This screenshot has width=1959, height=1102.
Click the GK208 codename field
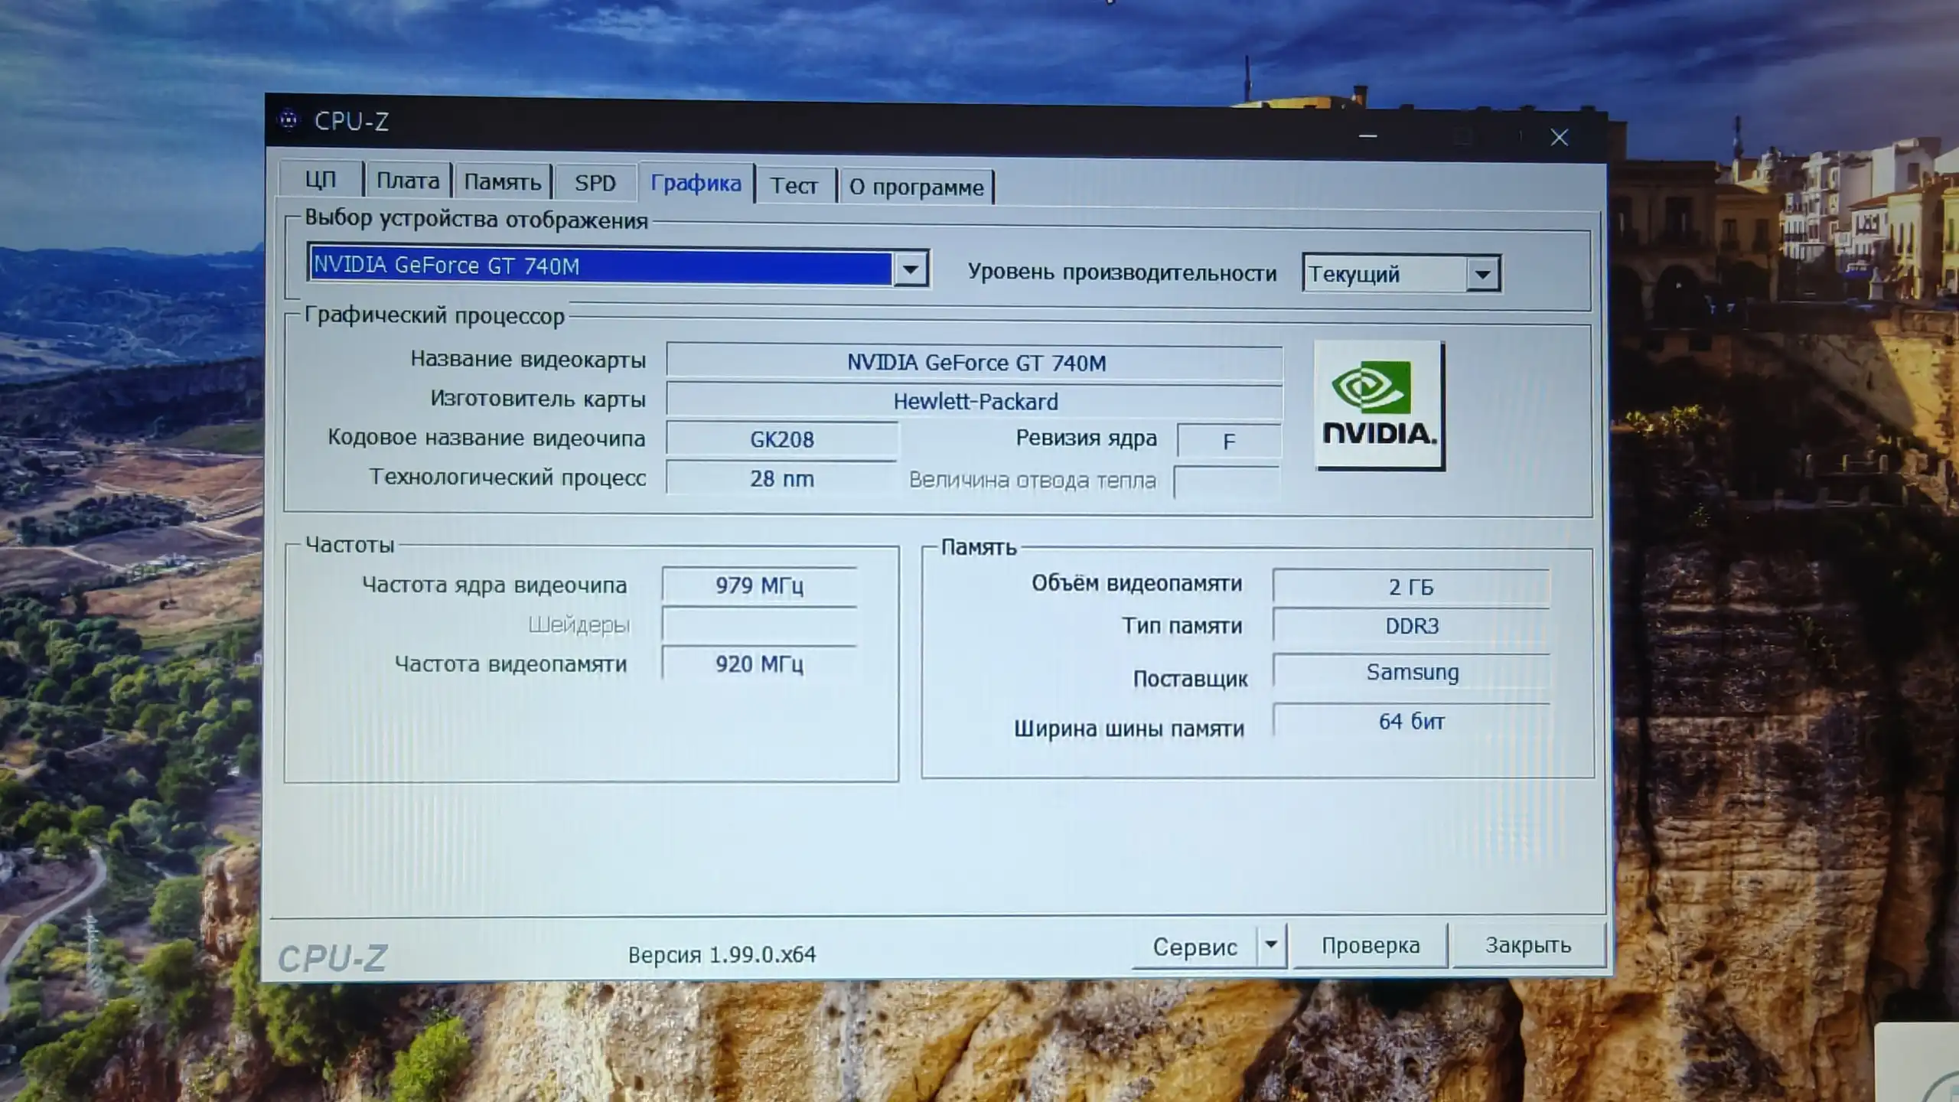point(782,439)
